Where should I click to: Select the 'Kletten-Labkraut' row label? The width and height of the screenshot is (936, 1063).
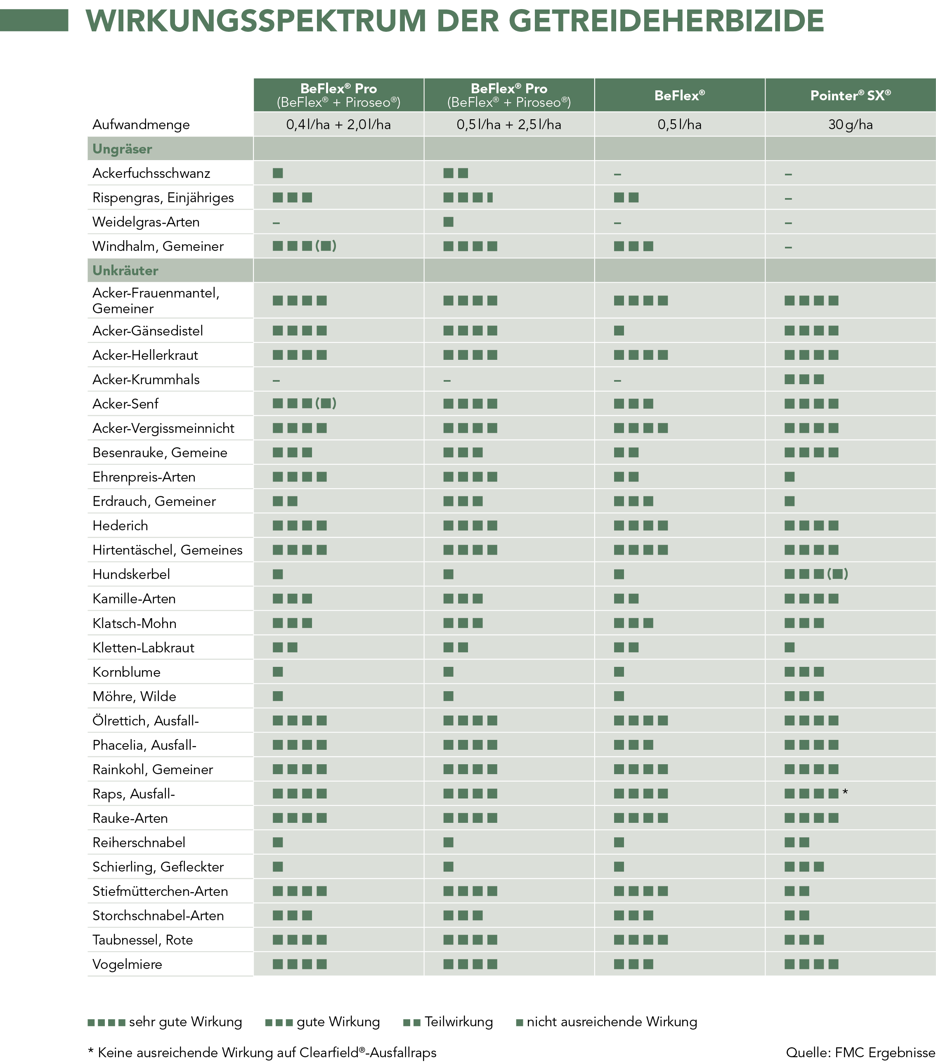(144, 647)
